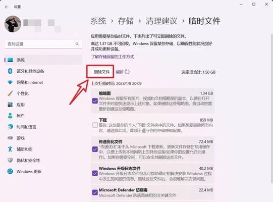Open the 网络和 Internet Wi-Fi icon
This screenshot has width=273, height=202.
pyautogui.click(x=10, y=82)
